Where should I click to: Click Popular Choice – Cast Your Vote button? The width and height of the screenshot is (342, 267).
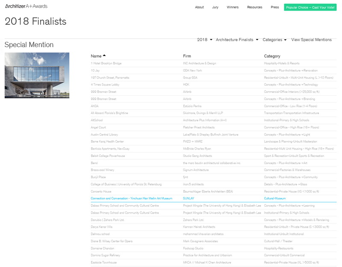click(310, 7)
